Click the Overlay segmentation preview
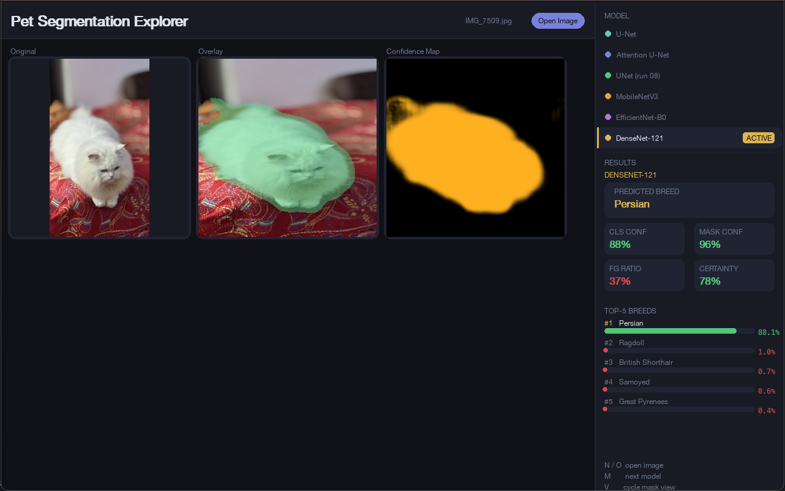The image size is (785, 491). click(x=287, y=148)
